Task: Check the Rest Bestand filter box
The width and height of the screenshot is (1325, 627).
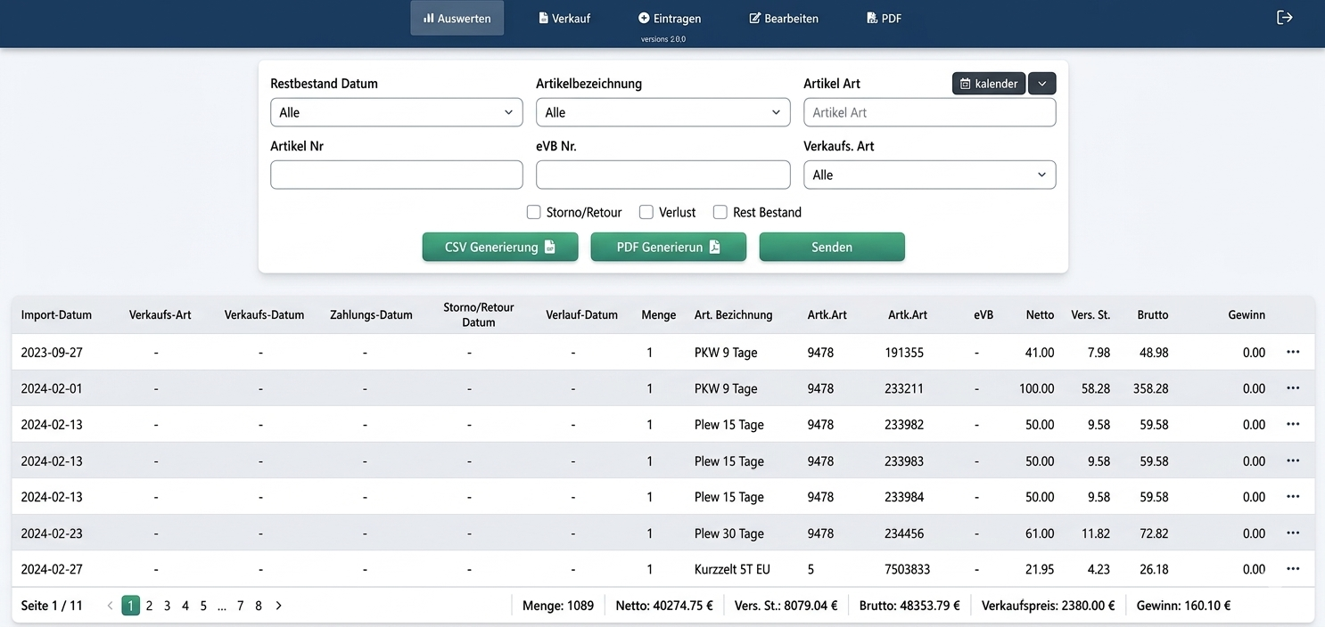Action: click(x=720, y=212)
